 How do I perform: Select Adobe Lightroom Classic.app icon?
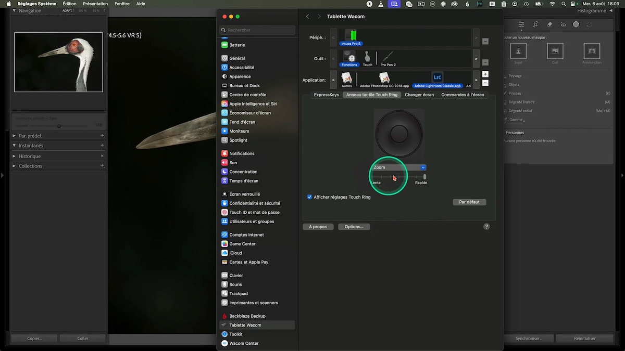click(438, 80)
